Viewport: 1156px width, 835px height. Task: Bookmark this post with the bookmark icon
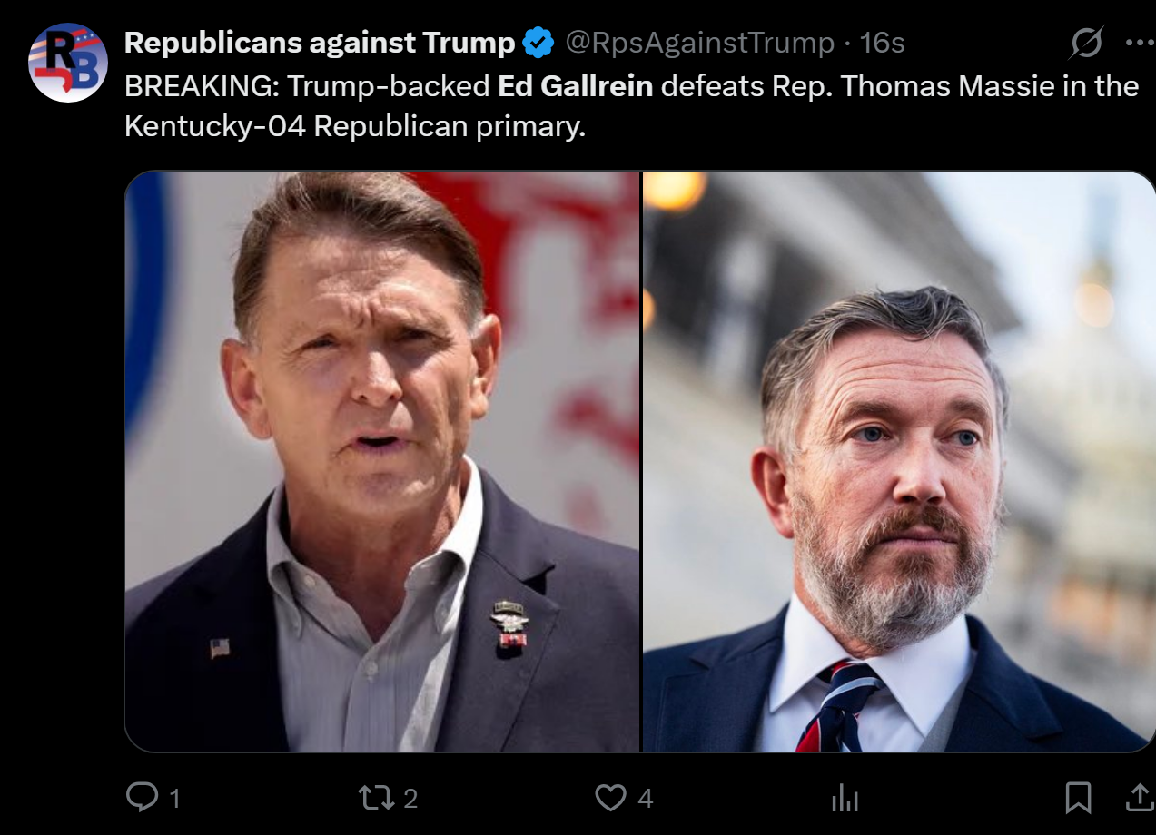coord(1078,798)
